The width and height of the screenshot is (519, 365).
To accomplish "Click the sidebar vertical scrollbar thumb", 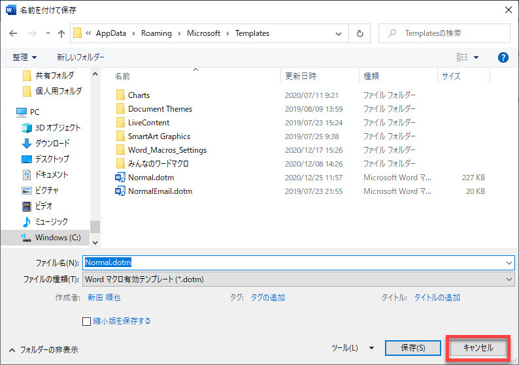I will [95, 227].
